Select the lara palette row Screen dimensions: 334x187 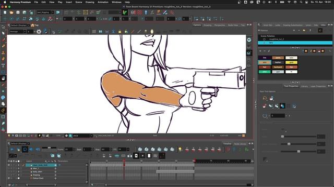[295, 43]
